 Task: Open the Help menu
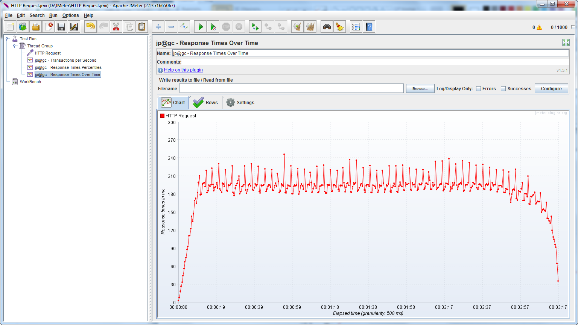(88, 15)
